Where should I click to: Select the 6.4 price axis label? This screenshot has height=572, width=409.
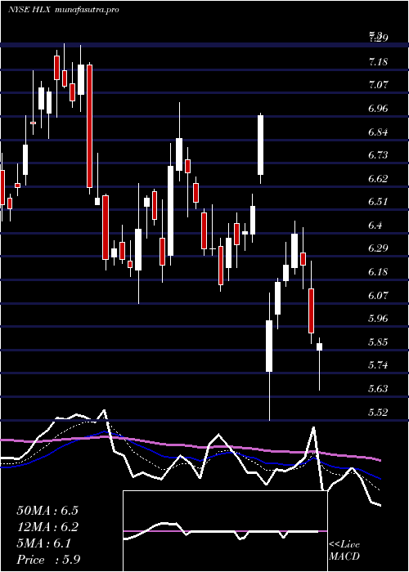coord(375,225)
